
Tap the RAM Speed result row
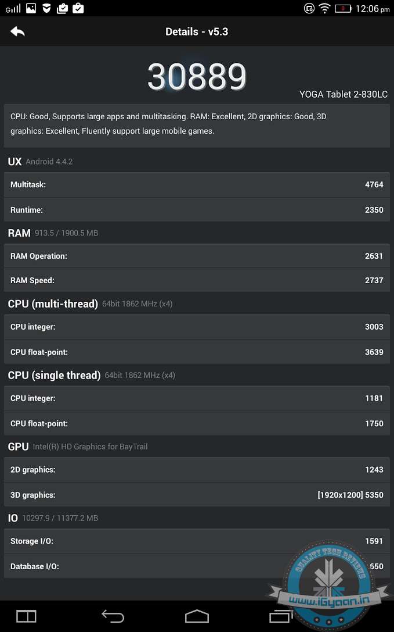[197, 280]
